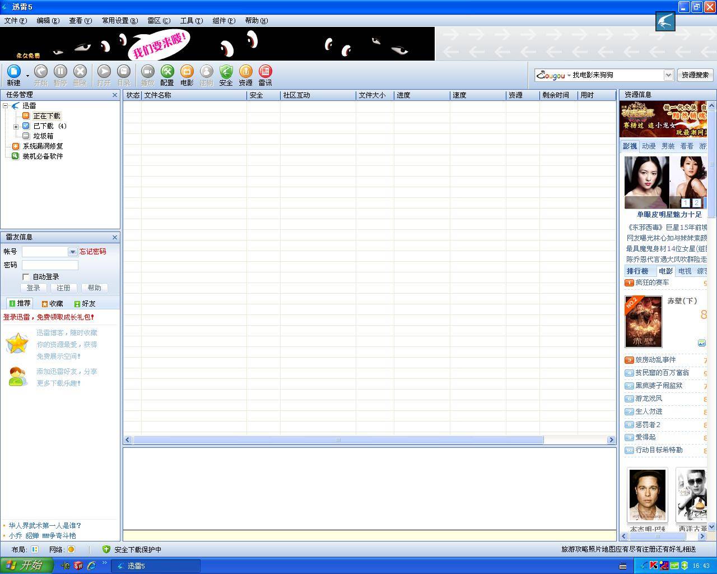Click the 帮助 button below the password field
Screen dimensions: 717x574
point(94,288)
